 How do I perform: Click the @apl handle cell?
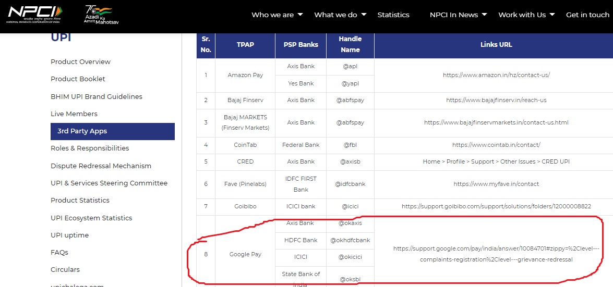350,66
